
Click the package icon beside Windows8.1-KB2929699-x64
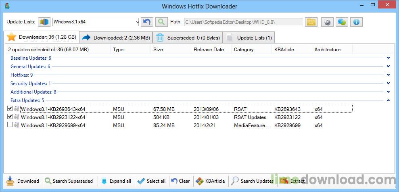[17, 125]
